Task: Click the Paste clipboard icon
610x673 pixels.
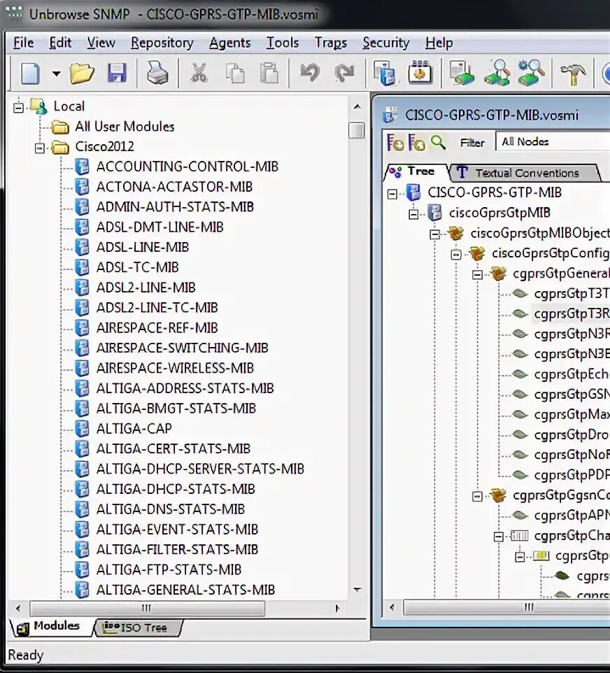Action: click(x=269, y=73)
